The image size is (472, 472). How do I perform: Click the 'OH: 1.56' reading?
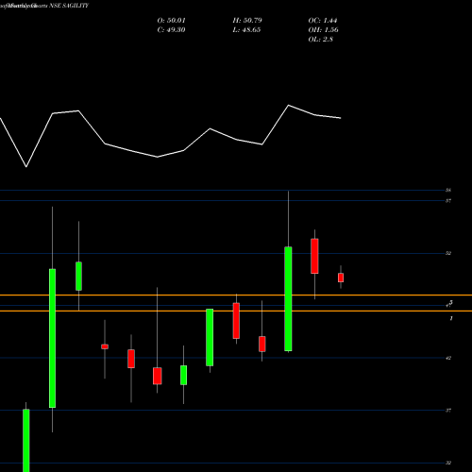323,30
